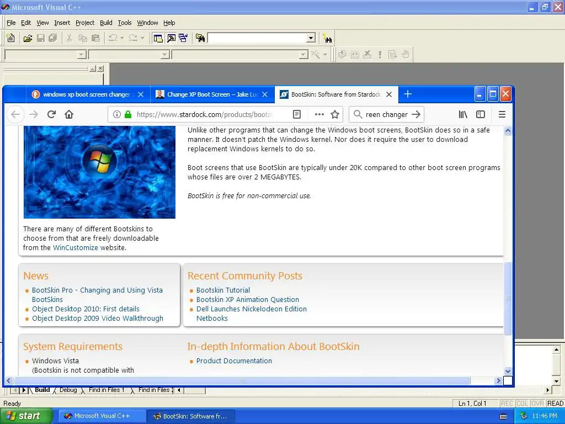Image resolution: width=565 pixels, height=424 pixels.
Task: Go to Firefox home page
Action: (69, 114)
